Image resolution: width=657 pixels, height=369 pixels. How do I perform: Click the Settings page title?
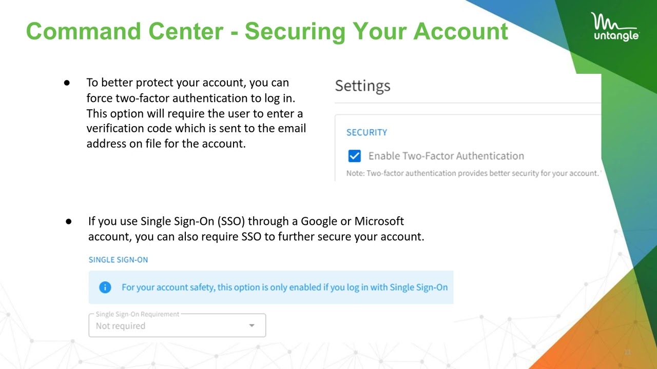click(x=362, y=86)
